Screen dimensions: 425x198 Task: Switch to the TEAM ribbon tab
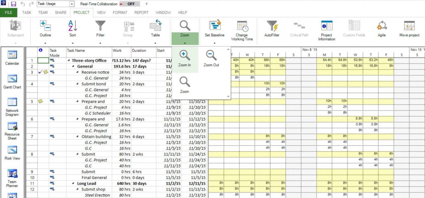click(x=43, y=12)
